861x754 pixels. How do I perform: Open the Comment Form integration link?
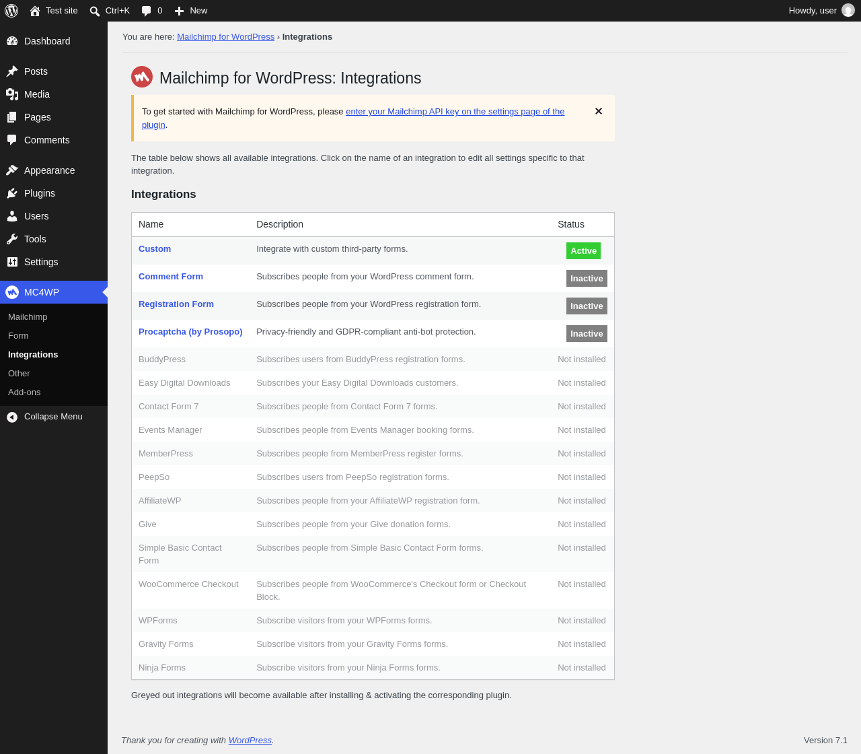171,277
